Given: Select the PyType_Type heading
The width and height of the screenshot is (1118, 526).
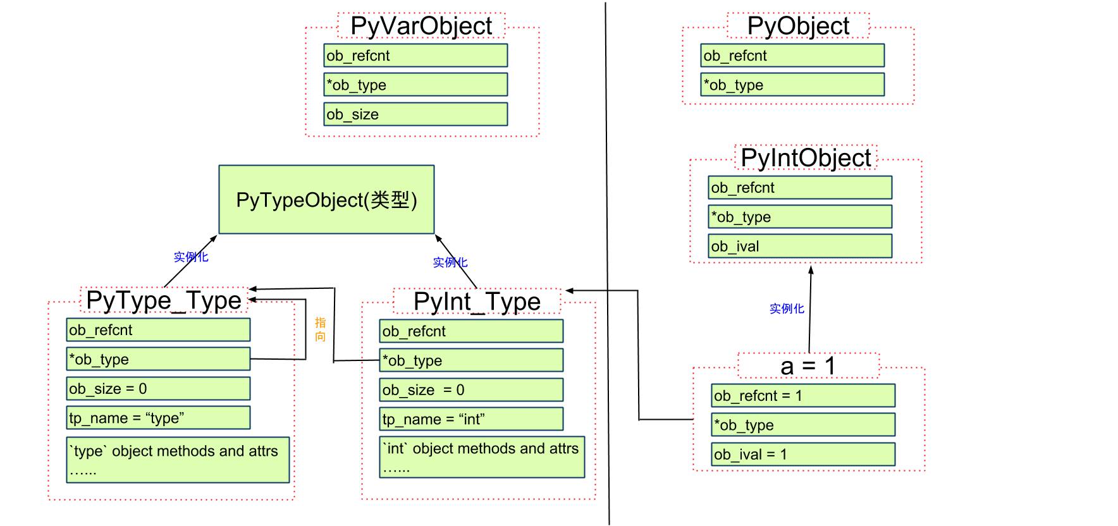Looking at the screenshot, I should click(164, 300).
